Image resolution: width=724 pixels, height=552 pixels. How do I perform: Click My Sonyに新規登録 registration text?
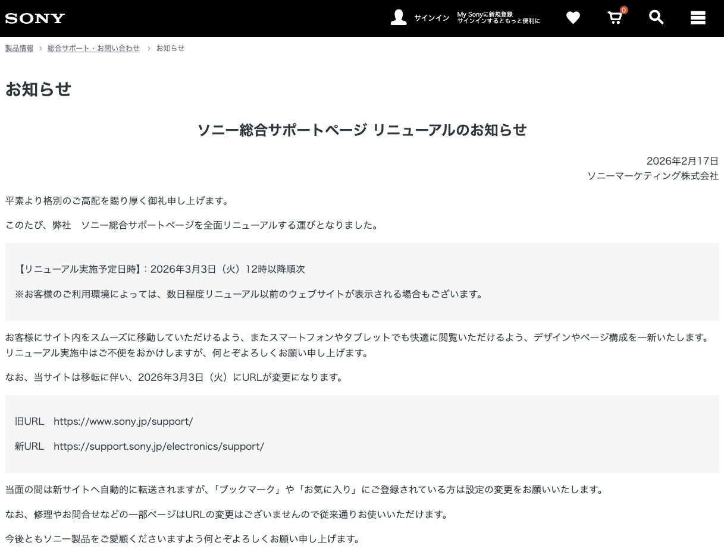pos(485,14)
